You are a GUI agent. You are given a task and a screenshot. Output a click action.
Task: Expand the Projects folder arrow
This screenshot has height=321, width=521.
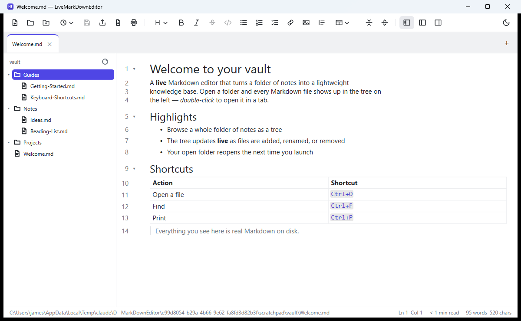(x=9, y=143)
